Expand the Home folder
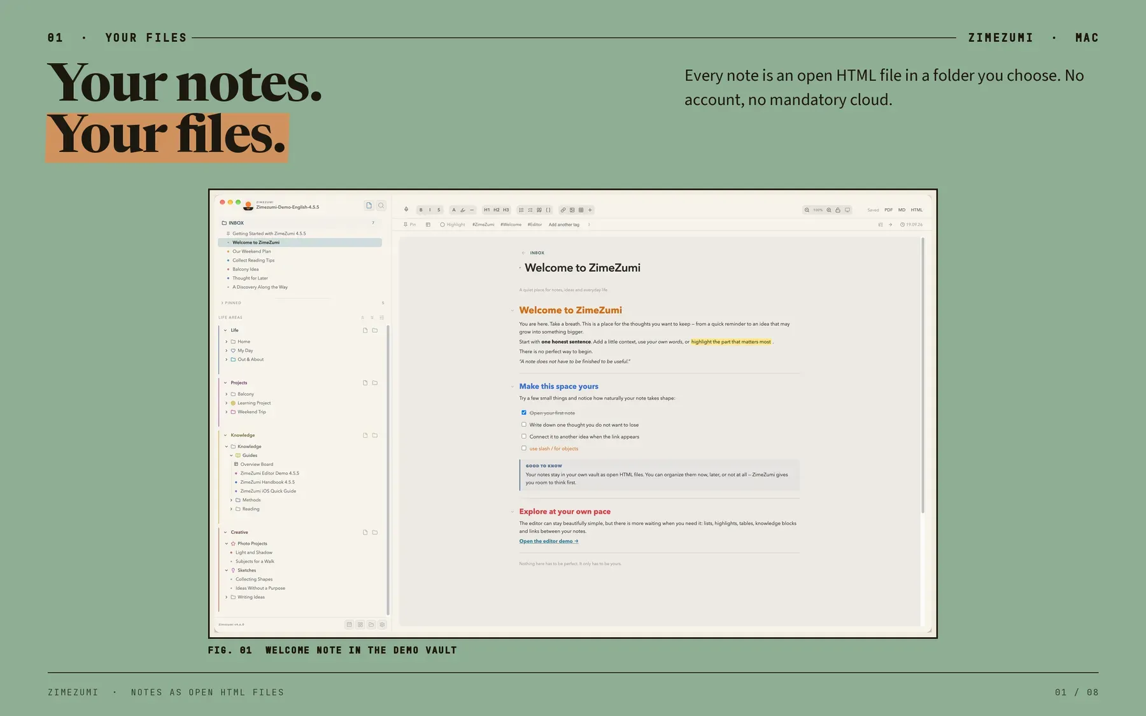 tap(226, 342)
